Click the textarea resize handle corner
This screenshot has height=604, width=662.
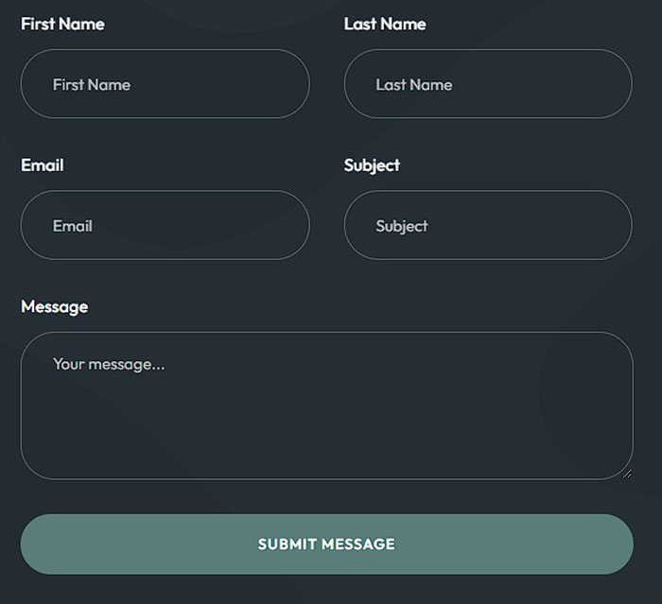(x=627, y=473)
